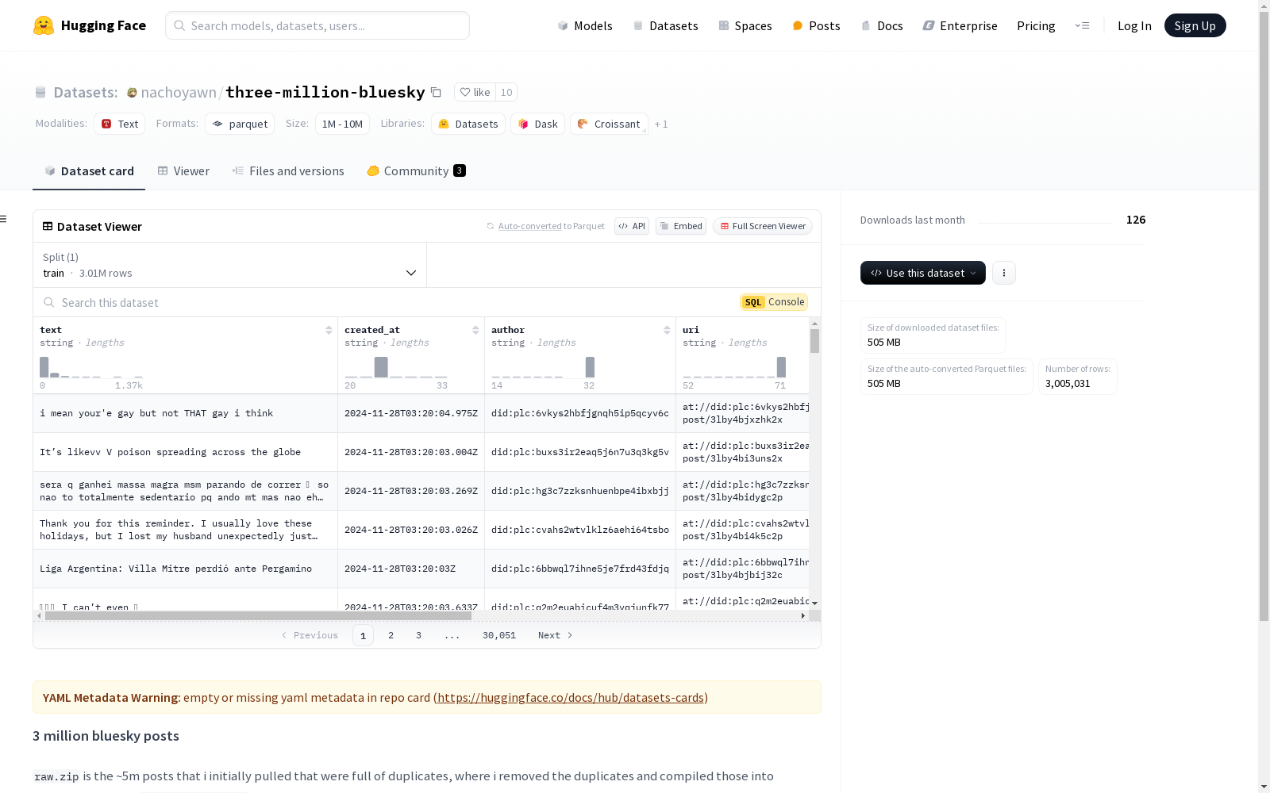
Task: Open Full Screen Viewer
Action: 762,226
